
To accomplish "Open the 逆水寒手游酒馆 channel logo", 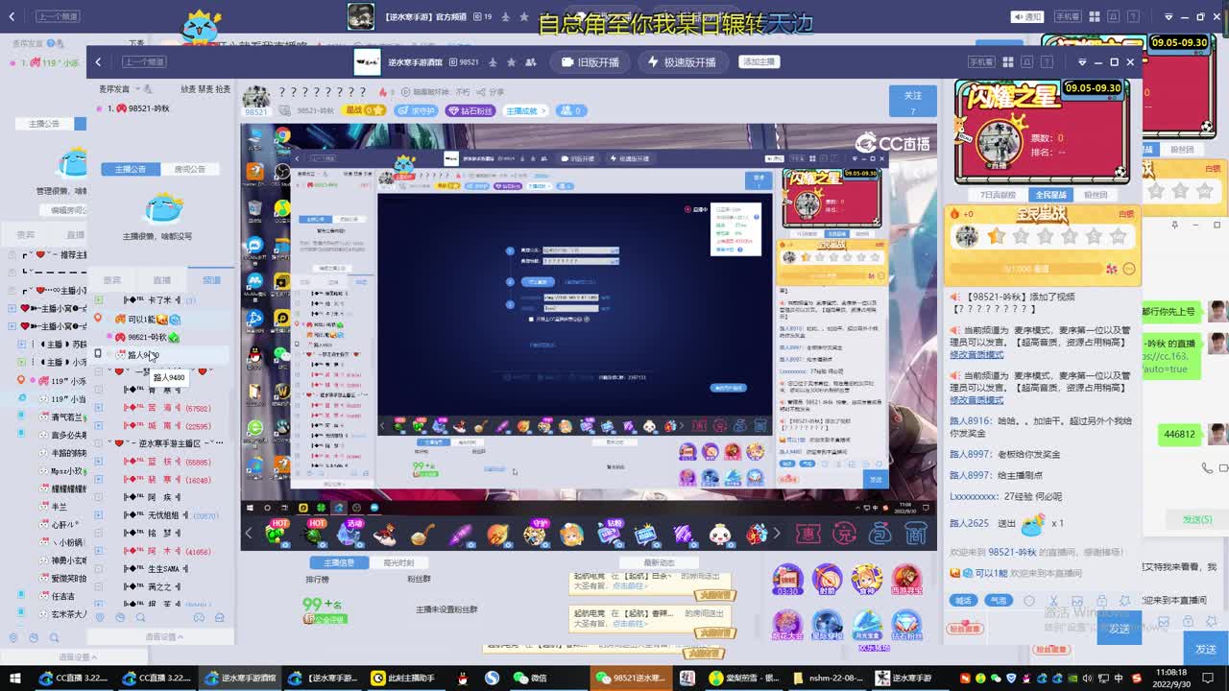I will pyautogui.click(x=367, y=62).
